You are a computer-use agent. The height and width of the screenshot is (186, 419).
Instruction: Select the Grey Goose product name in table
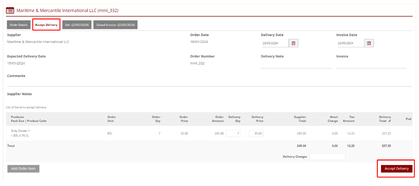point(20,131)
